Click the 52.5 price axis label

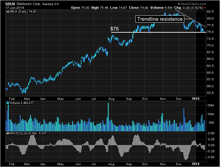click(210, 93)
